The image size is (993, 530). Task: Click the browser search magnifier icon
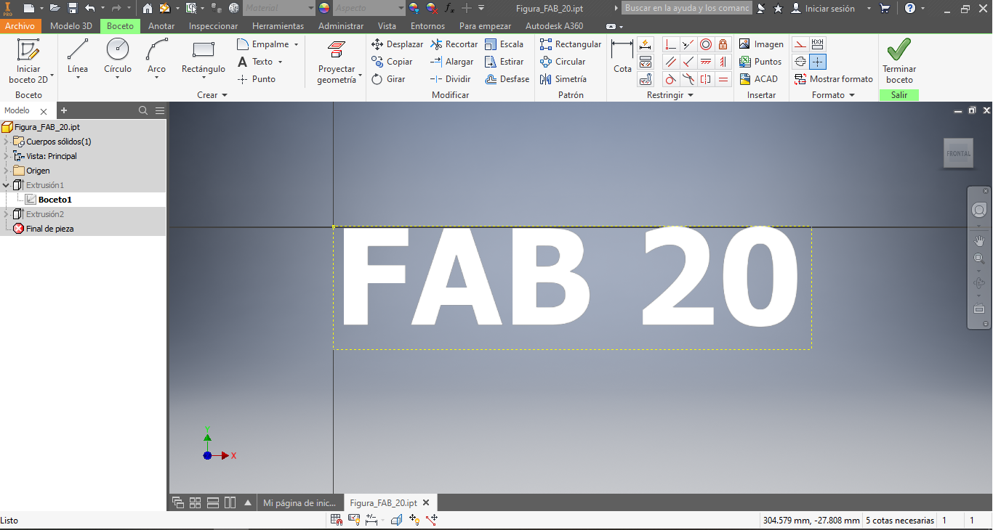point(143,110)
